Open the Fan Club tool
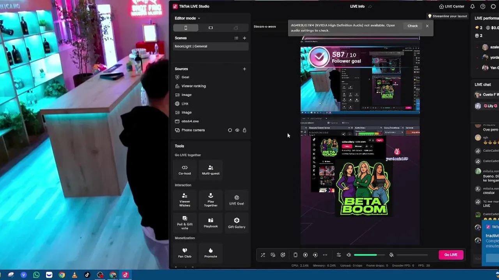 [185, 252]
